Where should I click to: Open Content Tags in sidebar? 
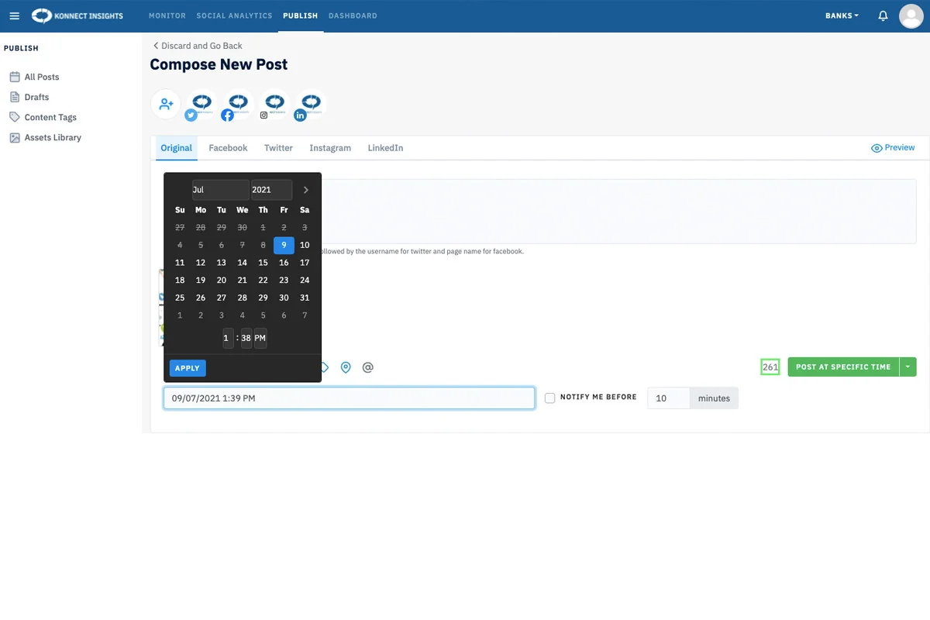click(x=50, y=117)
